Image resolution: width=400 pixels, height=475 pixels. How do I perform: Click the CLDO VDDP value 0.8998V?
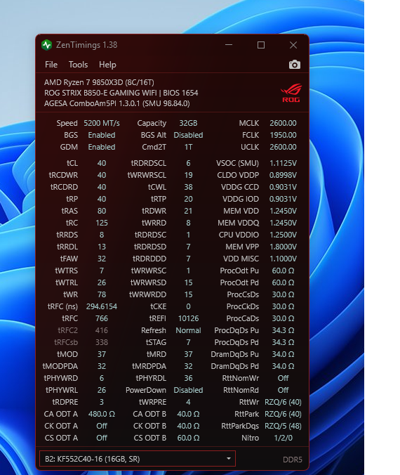(x=283, y=175)
